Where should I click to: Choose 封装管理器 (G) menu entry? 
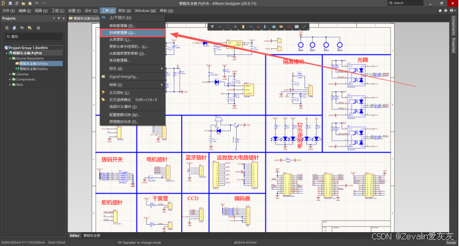tap(133, 32)
